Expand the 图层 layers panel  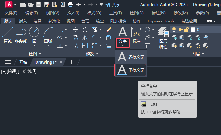(x=198, y=54)
